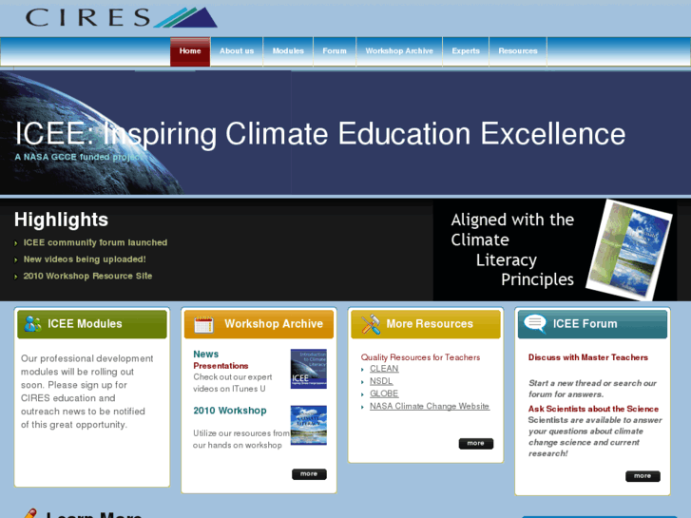Open the Experts menu item
This screenshot has width=691, height=518.
coord(466,51)
